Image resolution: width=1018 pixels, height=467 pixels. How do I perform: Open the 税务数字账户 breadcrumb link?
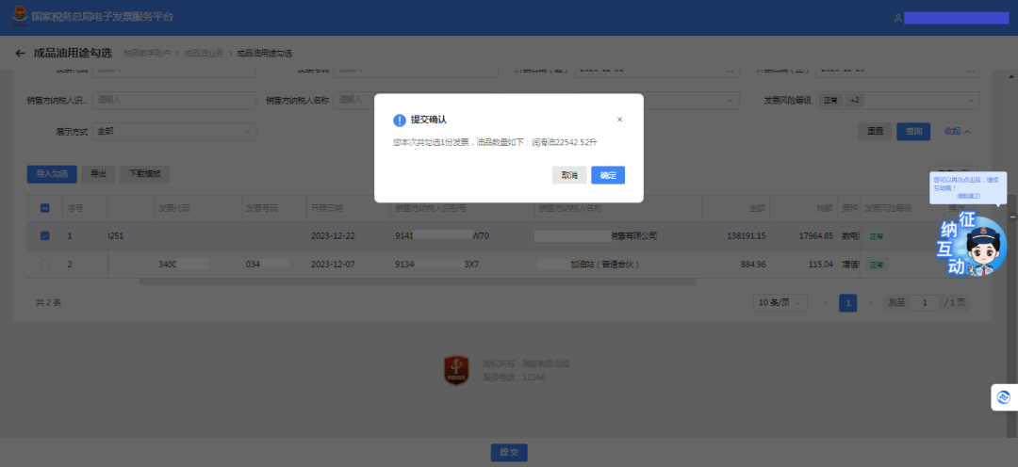(147, 53)
